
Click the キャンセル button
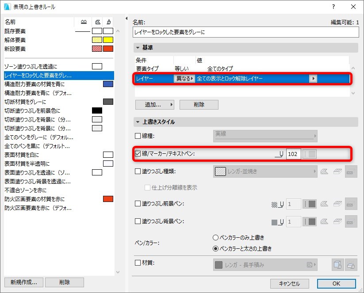pyautogui.click(x=290, y=283)
